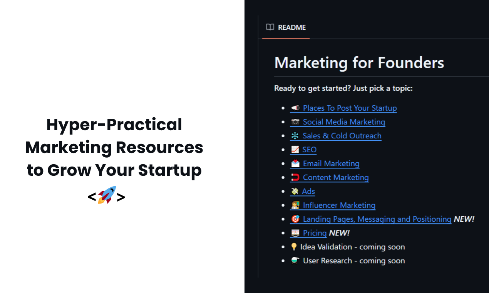Click the Marketing for Founders heading

pos(359,62)
